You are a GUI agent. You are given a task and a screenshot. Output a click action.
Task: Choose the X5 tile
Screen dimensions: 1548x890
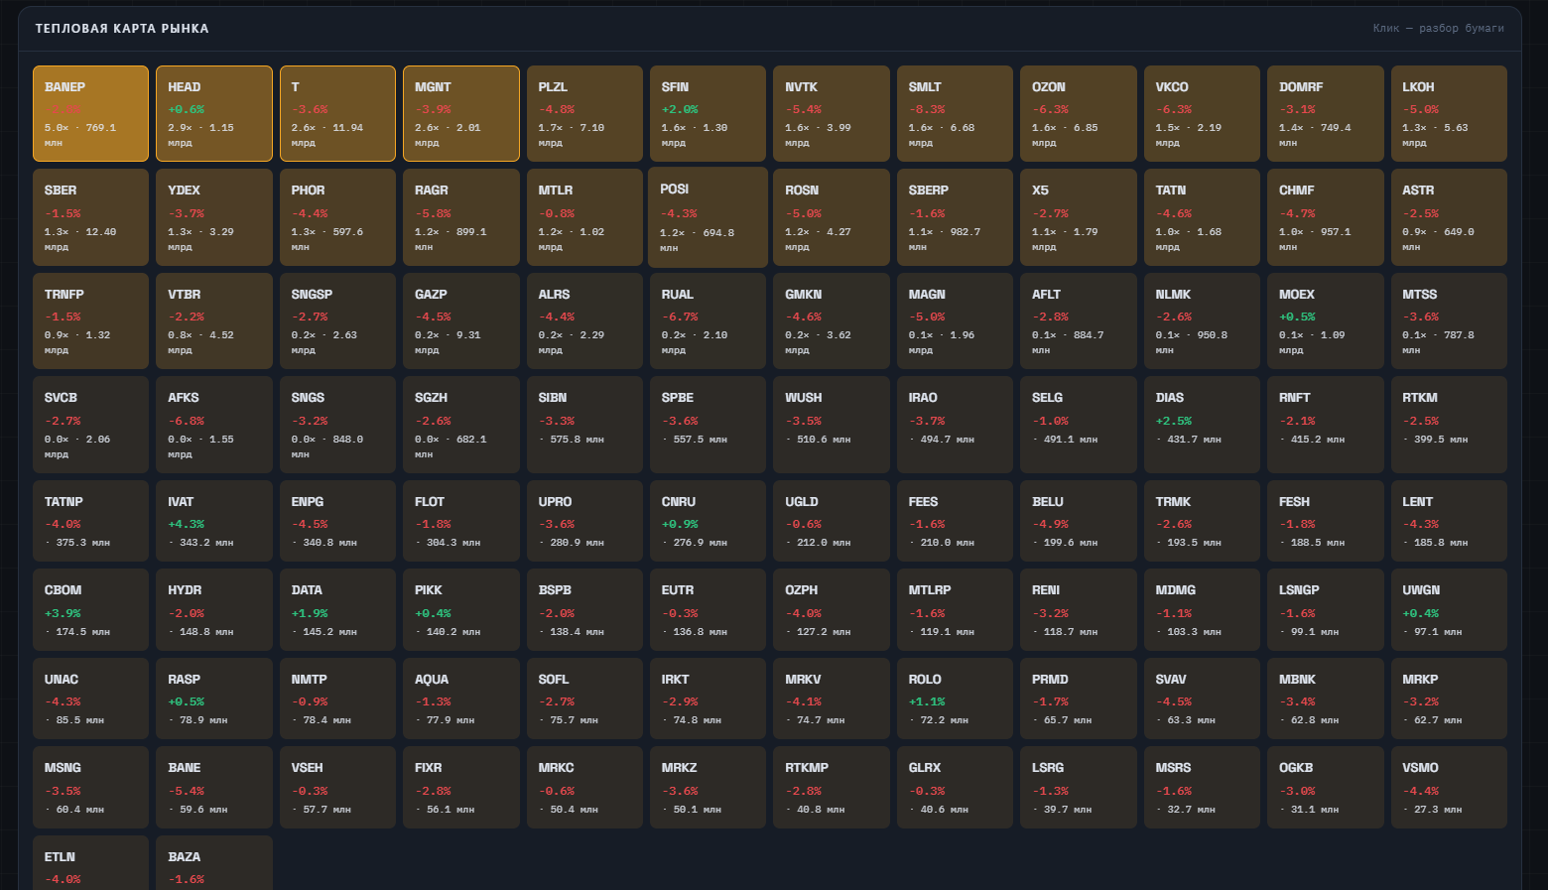click(1079, 217)
